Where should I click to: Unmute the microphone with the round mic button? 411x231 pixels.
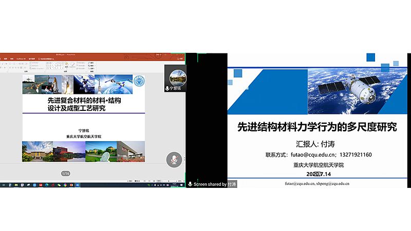pos(174,159)
